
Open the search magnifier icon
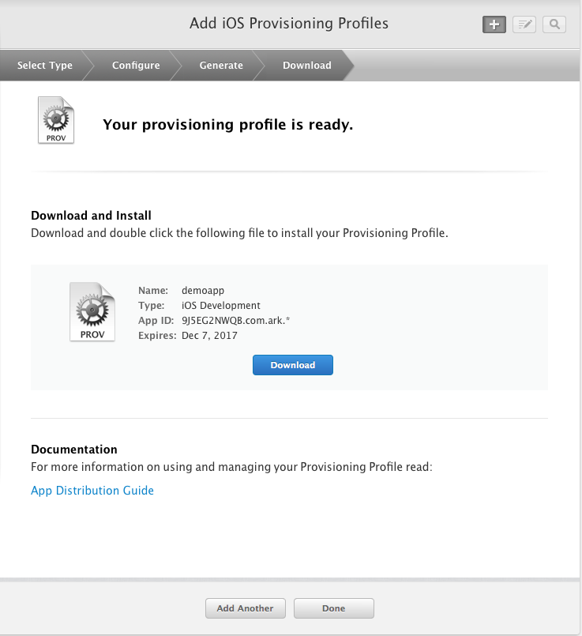coord(554,24)
